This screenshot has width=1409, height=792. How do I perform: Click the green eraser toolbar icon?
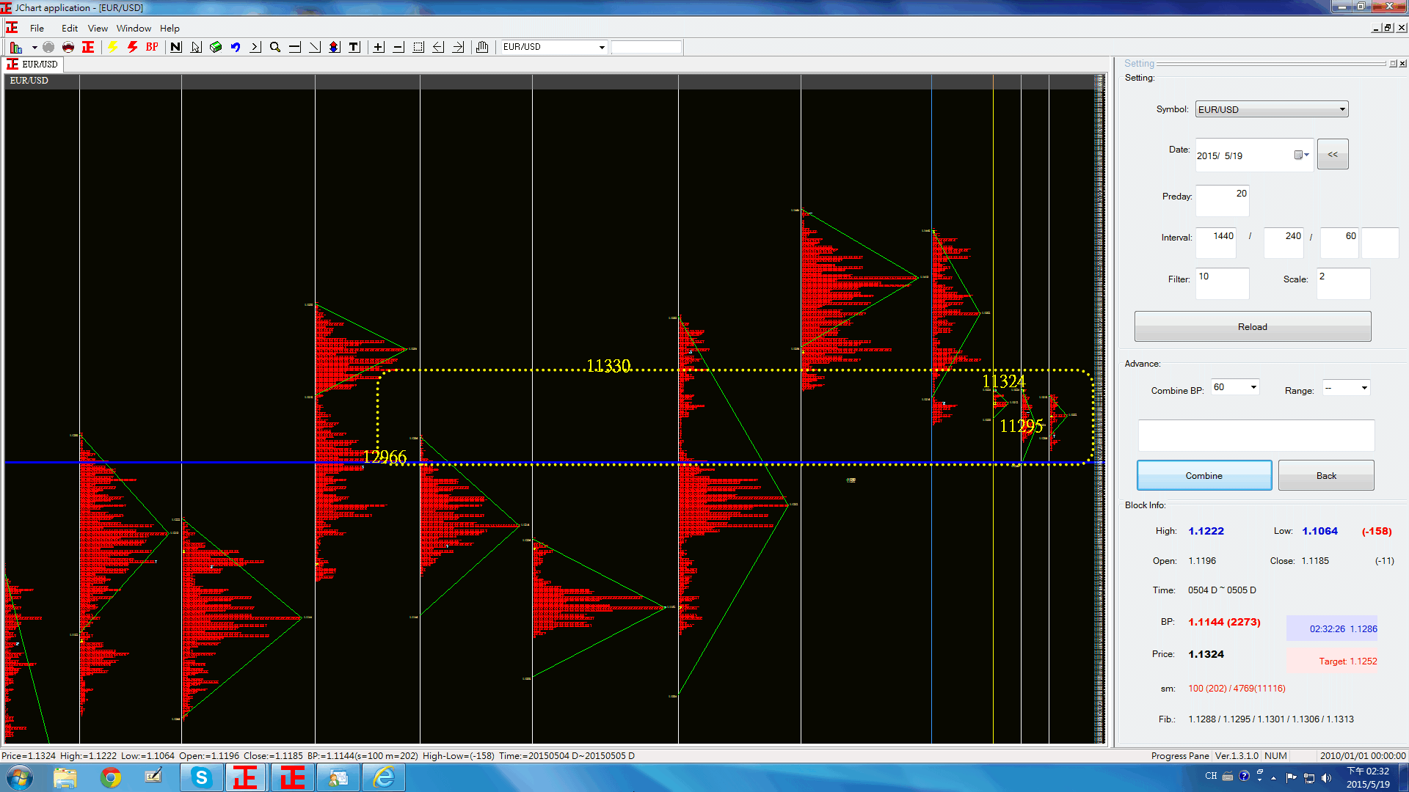(216, 47)
